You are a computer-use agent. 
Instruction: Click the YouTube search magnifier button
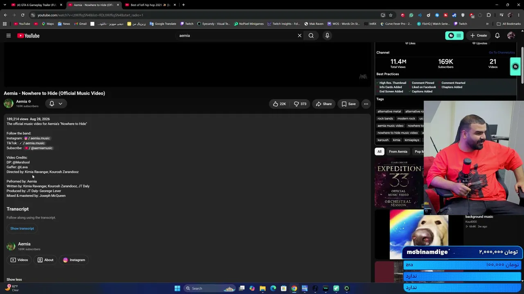pos(311,36)
